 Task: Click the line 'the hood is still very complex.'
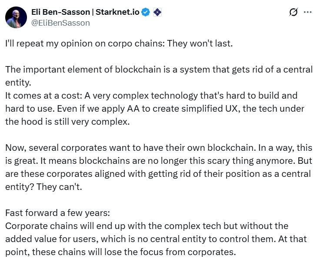[x=67, y=122]
